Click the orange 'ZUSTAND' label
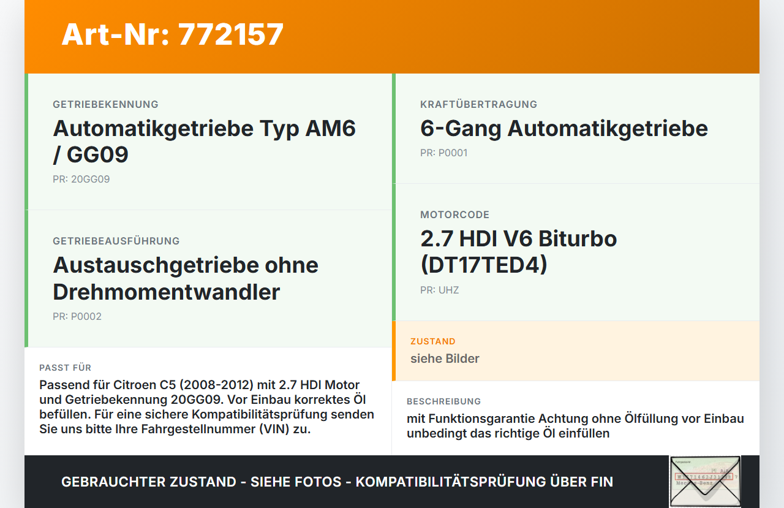Viewport: 784px width, 508px height. tap(433, 341)
